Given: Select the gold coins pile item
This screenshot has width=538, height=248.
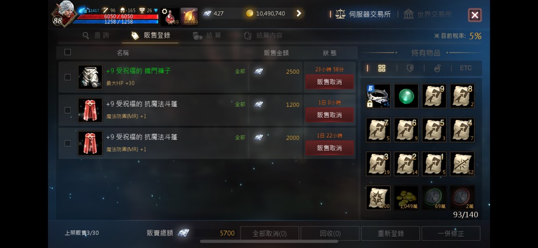Looking at the screenshot, I should click(x=406, y=198).
